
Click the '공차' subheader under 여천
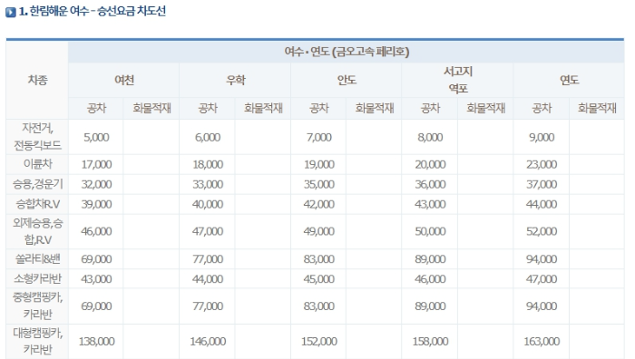(96, 108)
